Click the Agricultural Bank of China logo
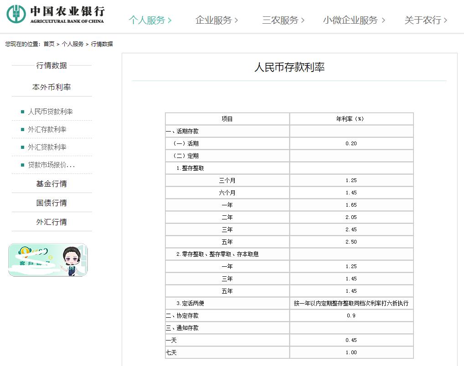The image size is (464, 366). coord(55,13)
